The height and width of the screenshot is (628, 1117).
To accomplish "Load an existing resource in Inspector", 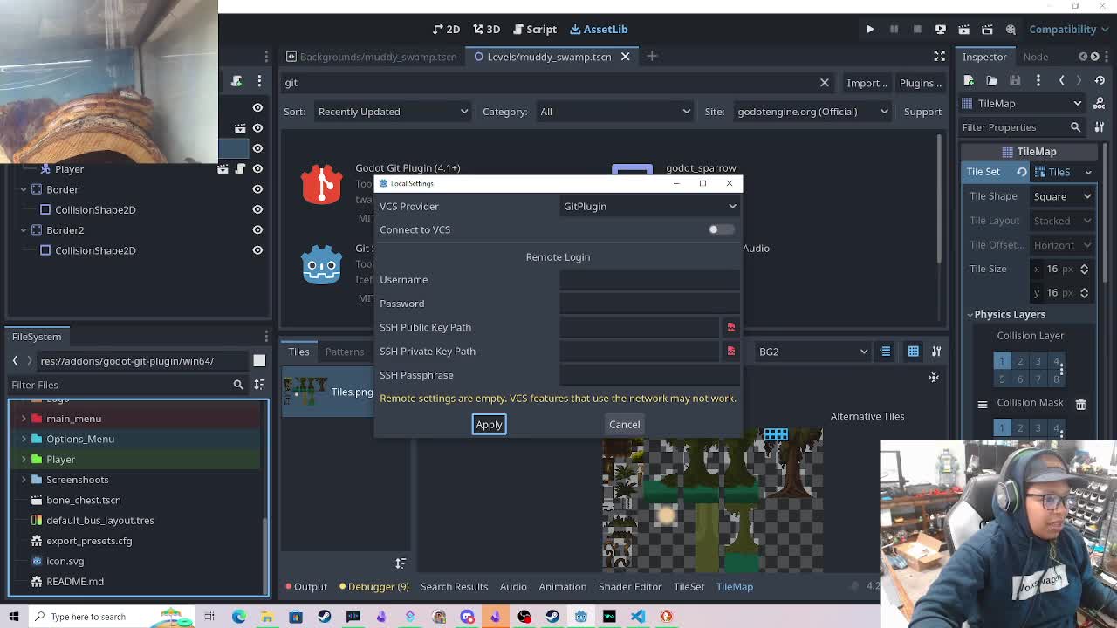I will coord(991,80).
